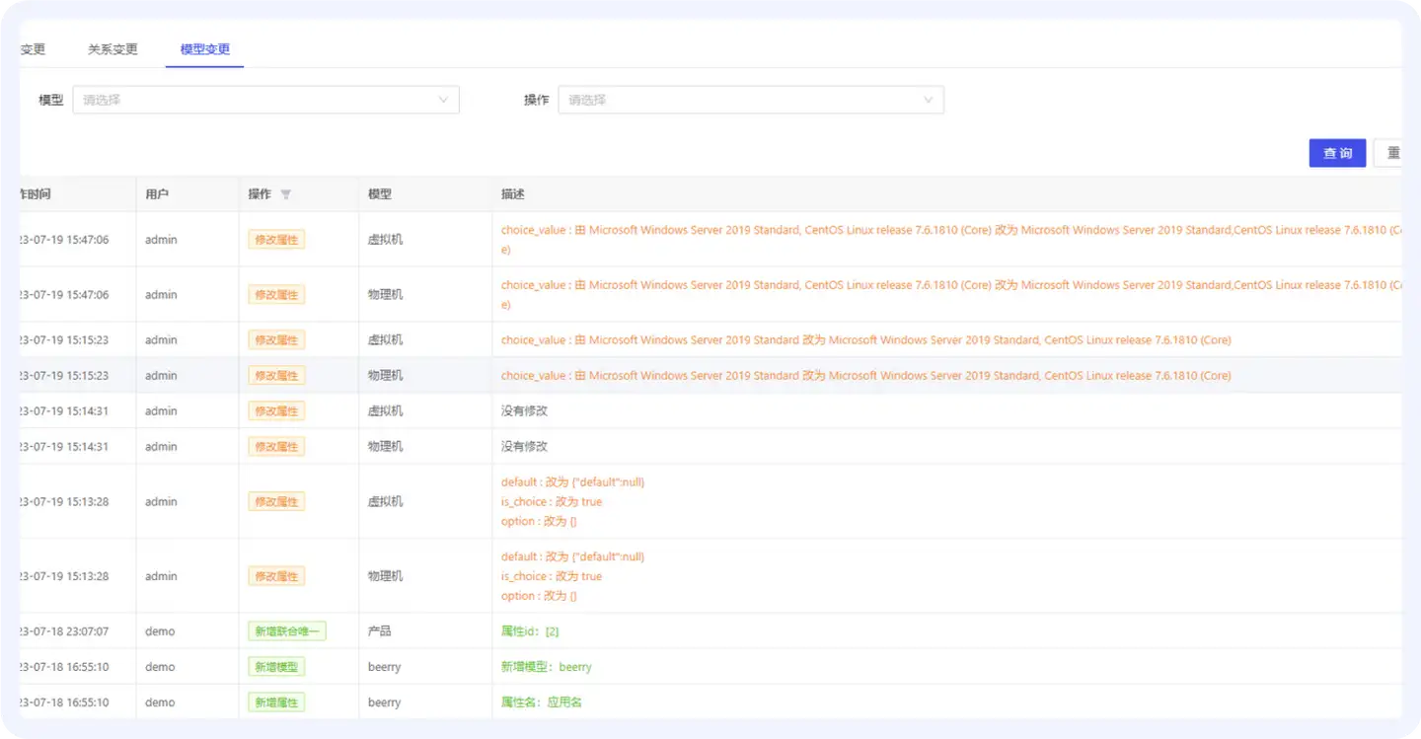Image resolution: width=1421 pixels, height=739 pixels.
Task: Click the partially visible reset button
Action: tap(1389, 153)
